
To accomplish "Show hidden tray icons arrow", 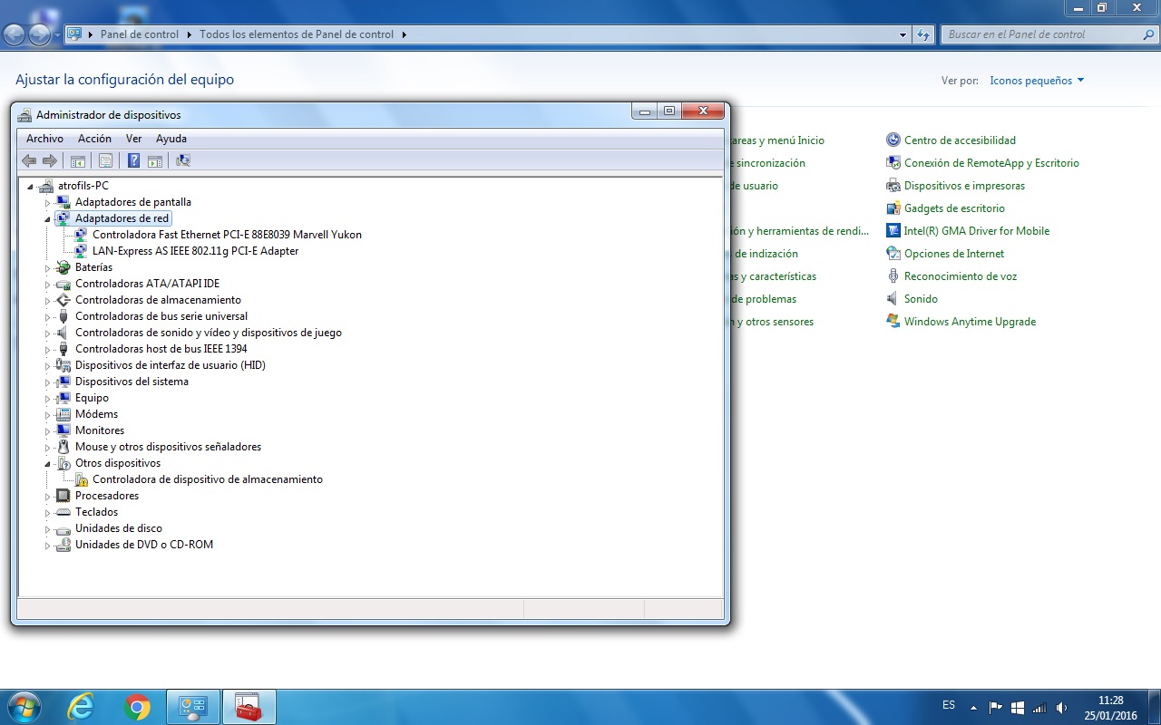I will pos(973,708).
